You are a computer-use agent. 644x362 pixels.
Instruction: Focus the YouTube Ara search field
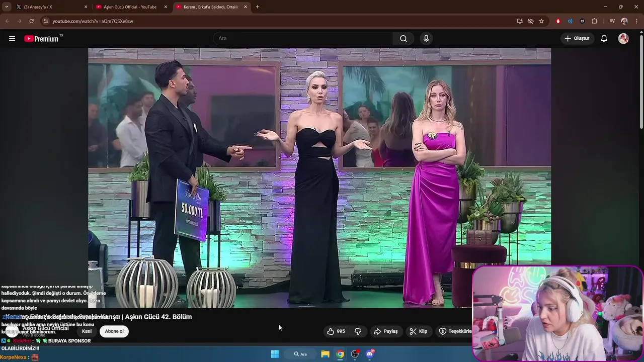[x=303, y=39]
